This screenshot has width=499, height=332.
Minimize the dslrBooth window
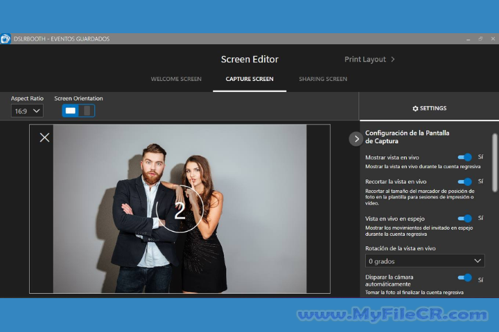(468, 39)
